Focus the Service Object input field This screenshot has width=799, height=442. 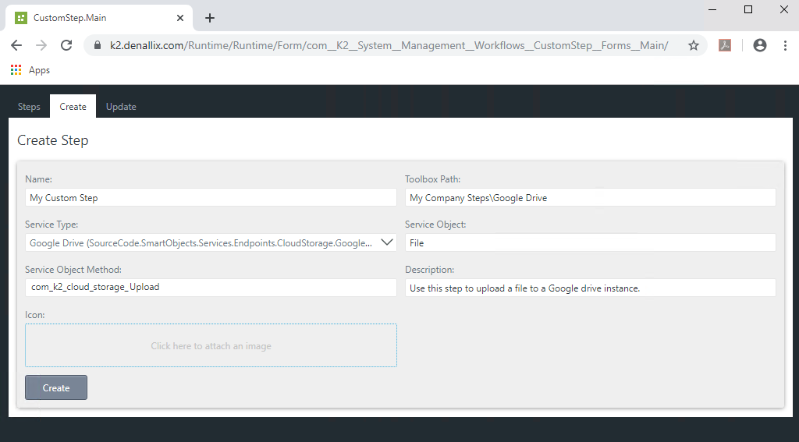point(591,242)
